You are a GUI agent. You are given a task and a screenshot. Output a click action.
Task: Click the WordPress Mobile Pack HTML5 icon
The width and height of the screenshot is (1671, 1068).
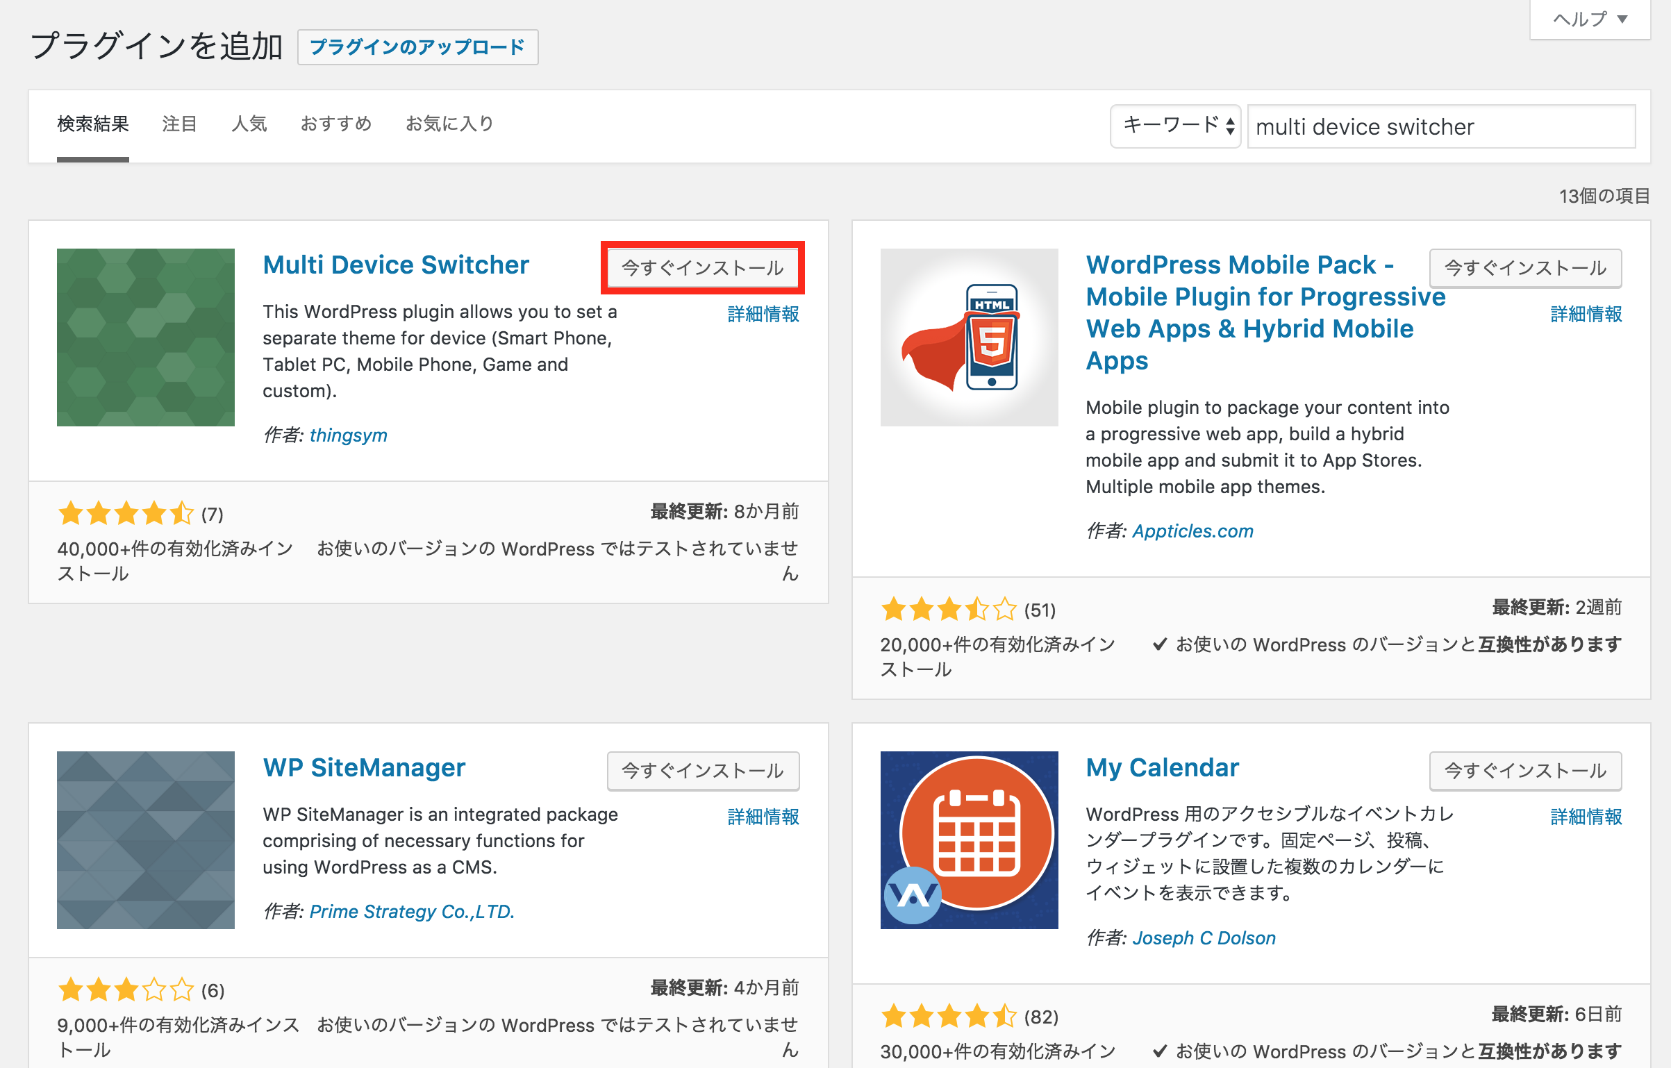pyautogui.click(x=969, y=337)
